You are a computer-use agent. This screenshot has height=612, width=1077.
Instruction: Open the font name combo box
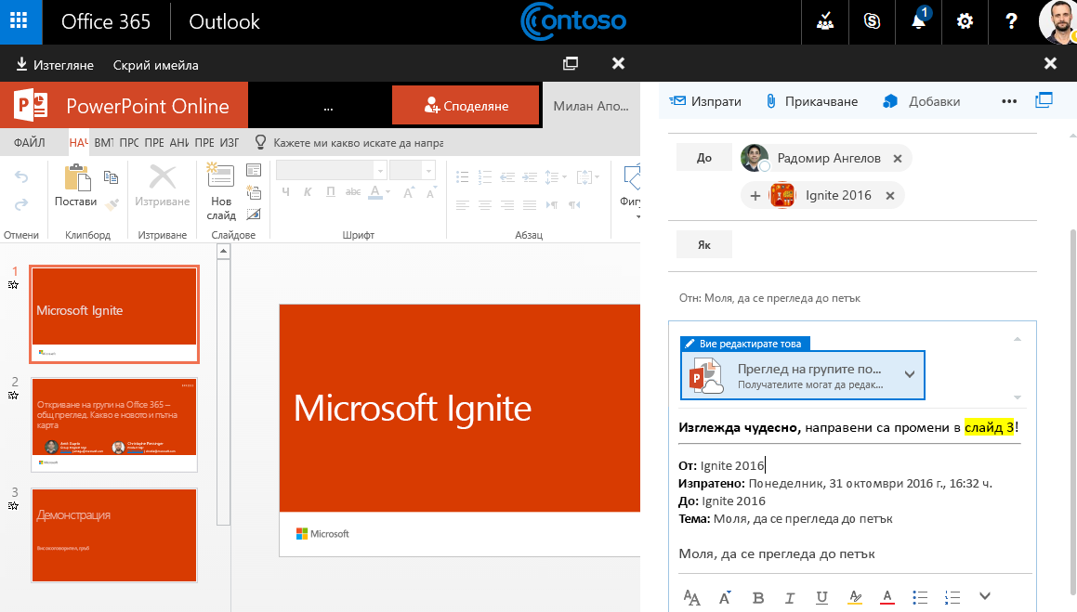click(x=331, y=169)
